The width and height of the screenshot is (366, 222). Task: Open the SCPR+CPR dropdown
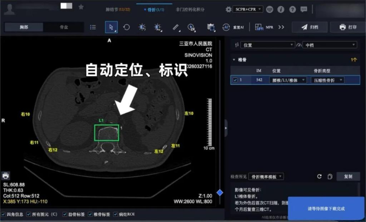click(248, 9)
